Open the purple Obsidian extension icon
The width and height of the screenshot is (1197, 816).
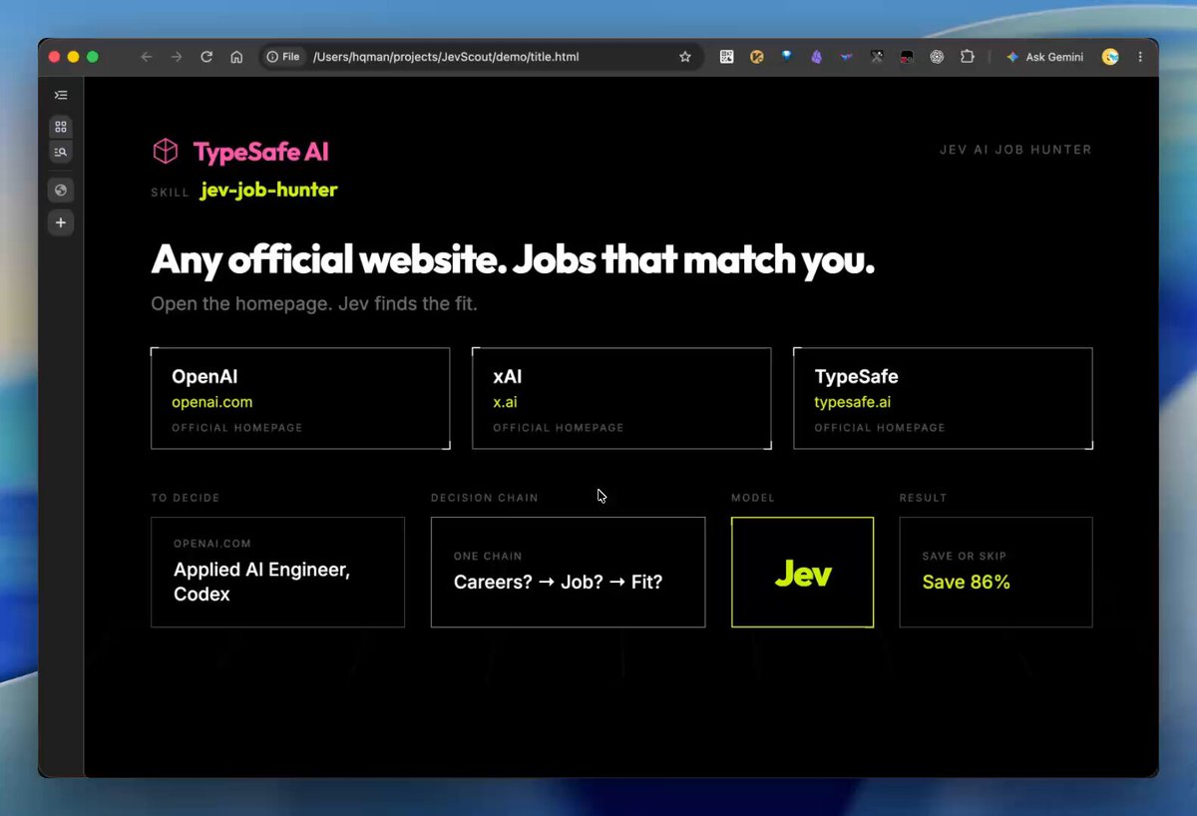pos(817,57)
